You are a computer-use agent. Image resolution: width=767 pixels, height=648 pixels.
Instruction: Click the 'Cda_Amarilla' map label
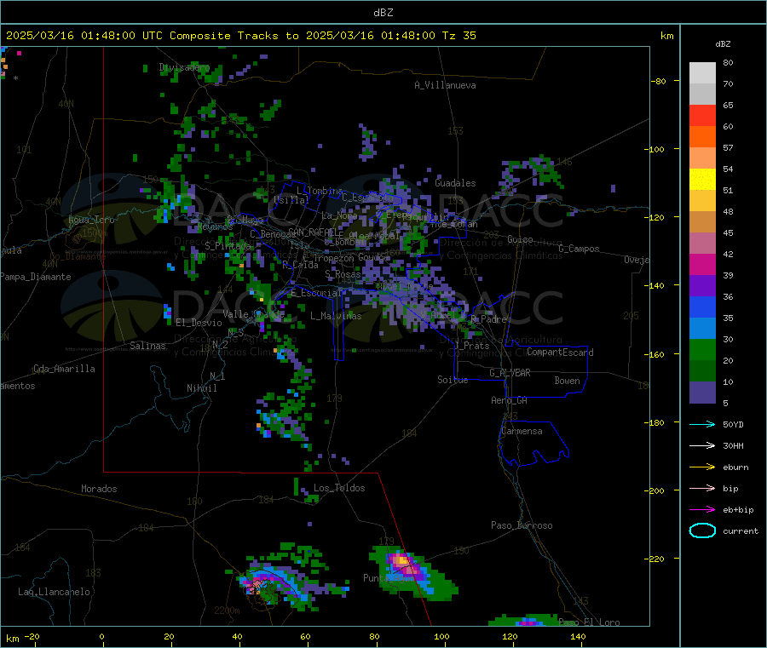pyautogui.click(x=64, y=369)
